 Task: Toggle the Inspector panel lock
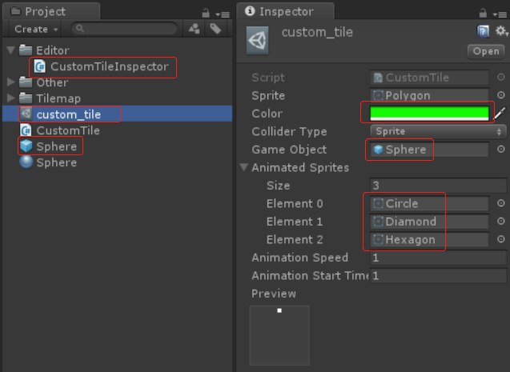[483, 13]
